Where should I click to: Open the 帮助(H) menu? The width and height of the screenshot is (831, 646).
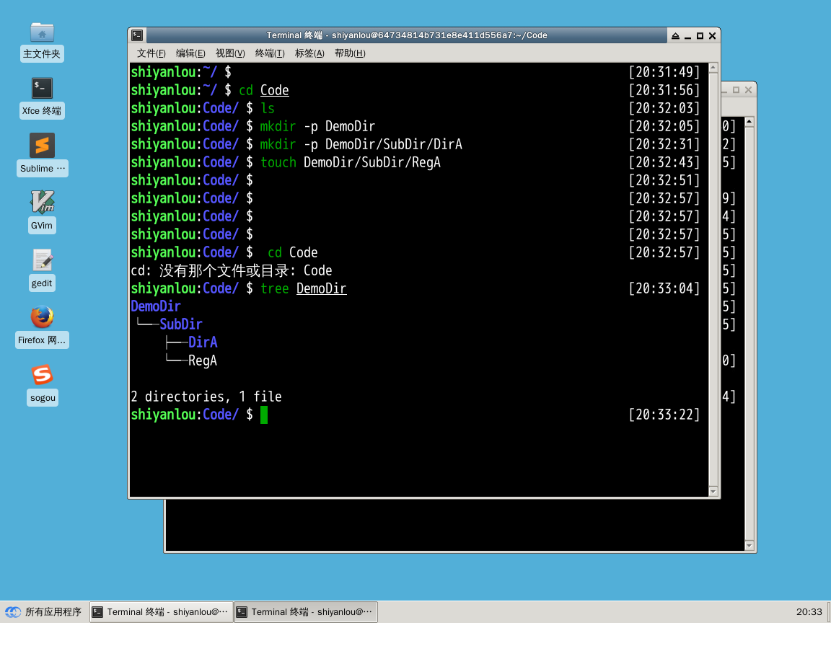(x=350, y=53)
